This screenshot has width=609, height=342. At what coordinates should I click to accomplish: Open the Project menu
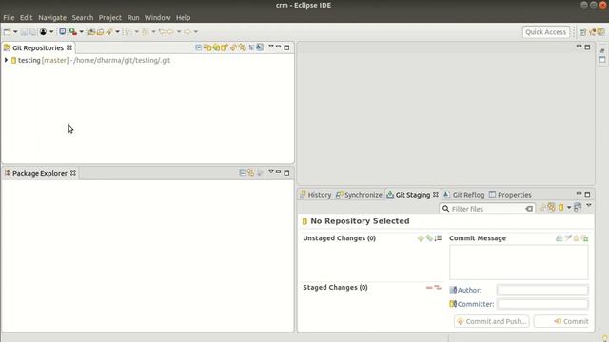pos(110,18)
